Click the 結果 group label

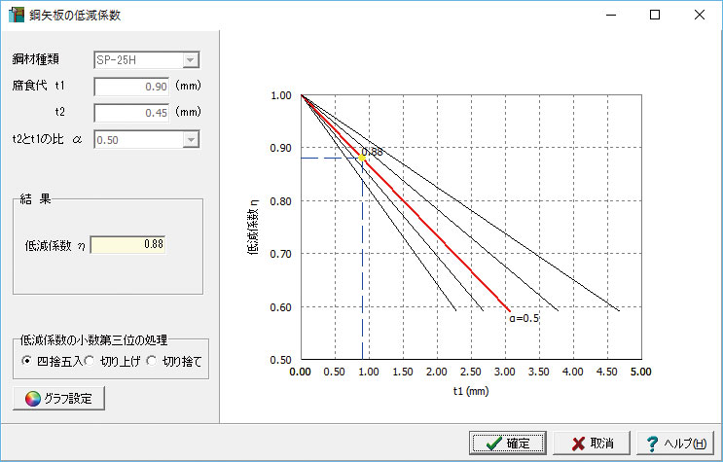[35, 199]
